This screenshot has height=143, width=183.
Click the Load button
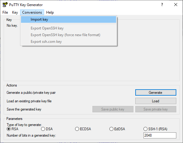click(x=156, y=101)
